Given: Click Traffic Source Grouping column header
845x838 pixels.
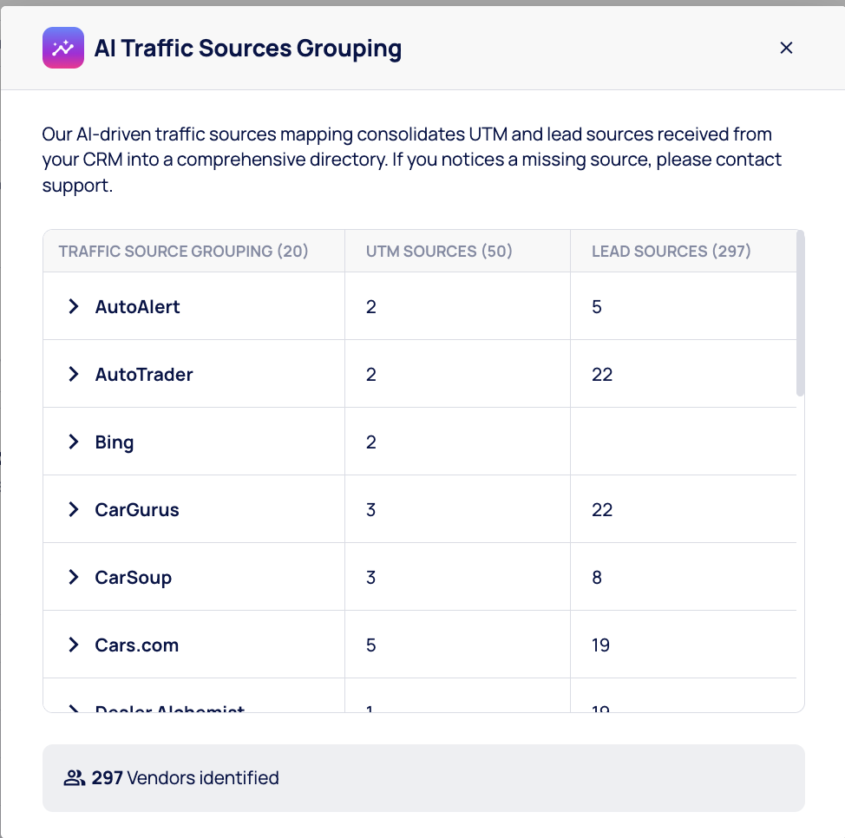Looking at the screenshot, I should tap(183, 252).
